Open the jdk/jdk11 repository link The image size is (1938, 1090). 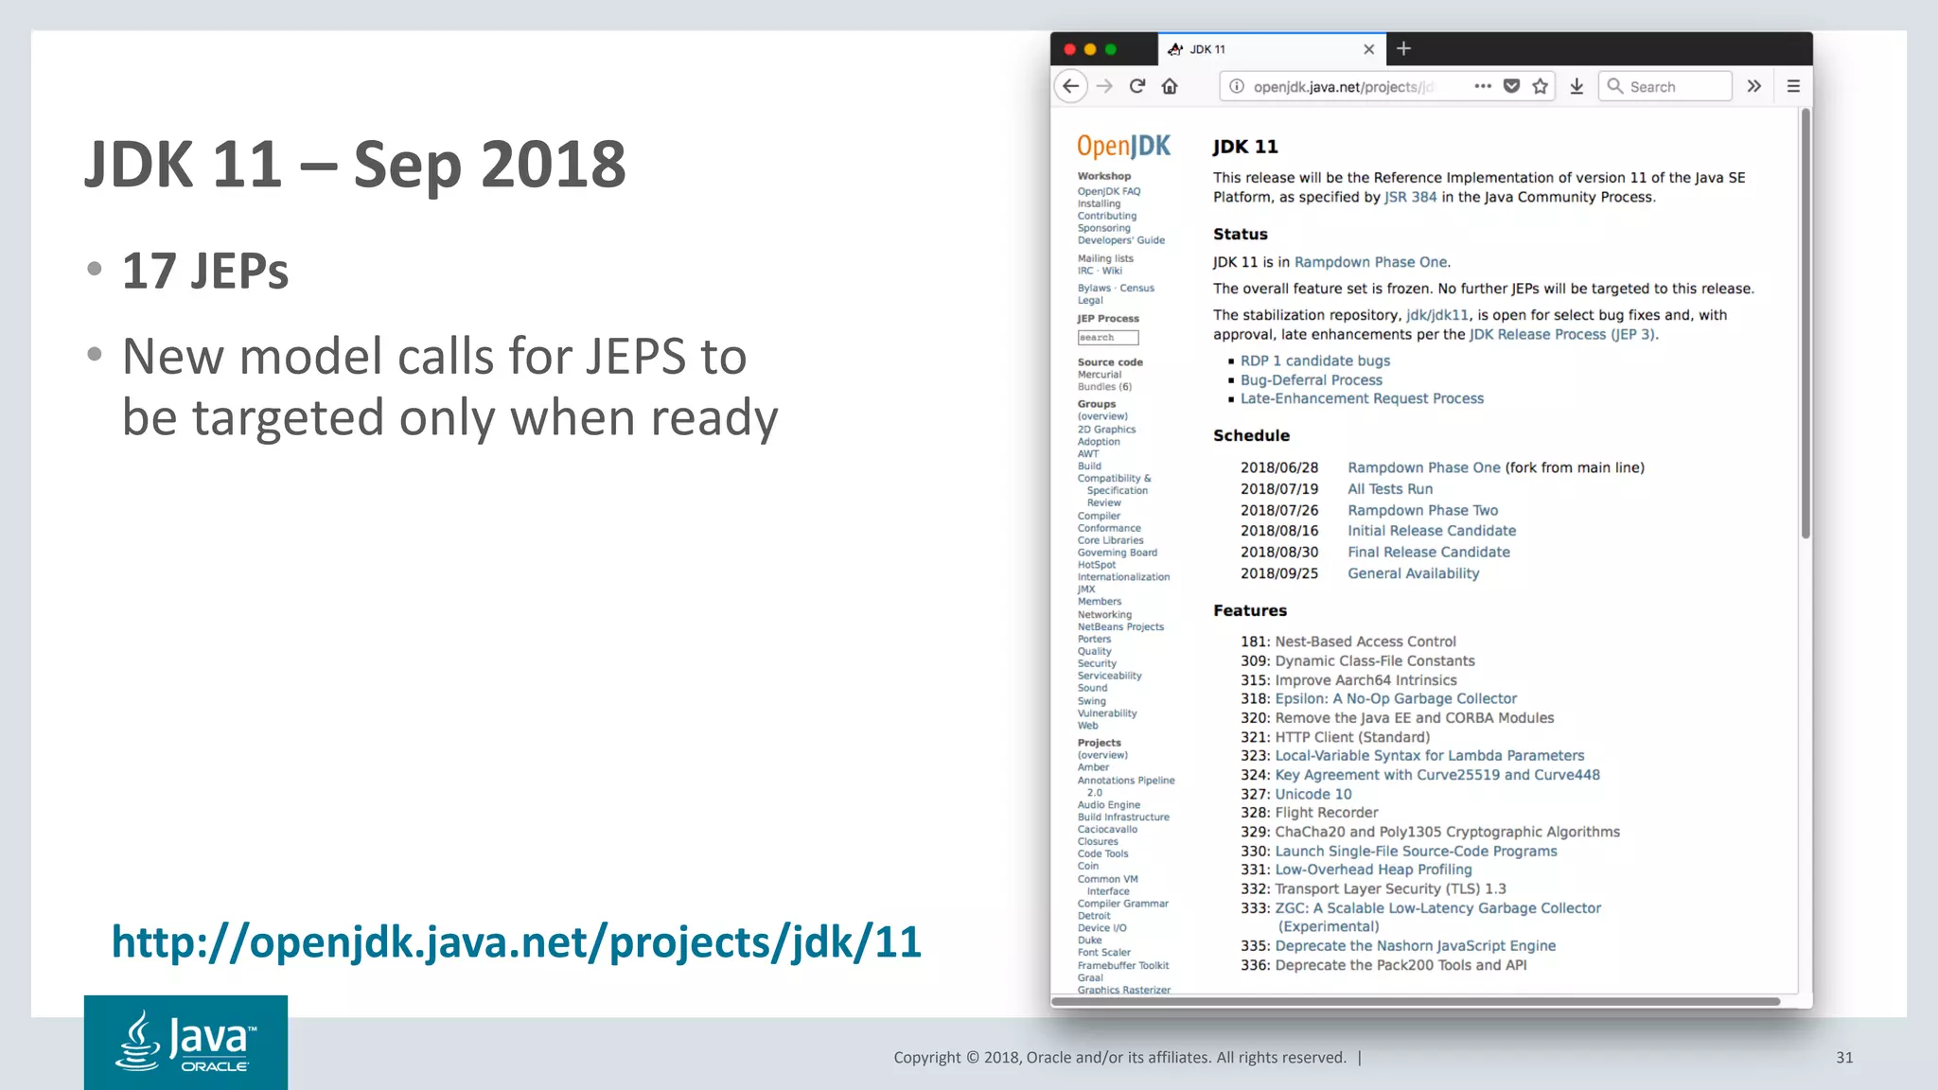point(1437,315)
